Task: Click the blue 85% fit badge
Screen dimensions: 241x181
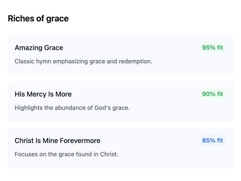Action: click(212, 141)
